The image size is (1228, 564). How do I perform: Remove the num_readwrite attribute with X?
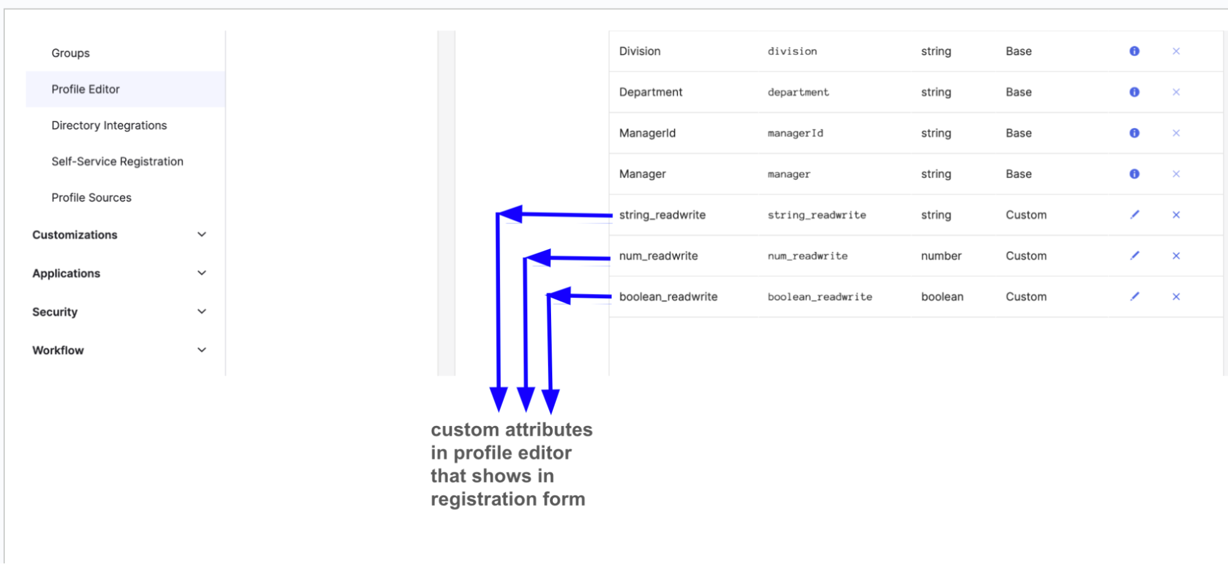coord(1176,256)
